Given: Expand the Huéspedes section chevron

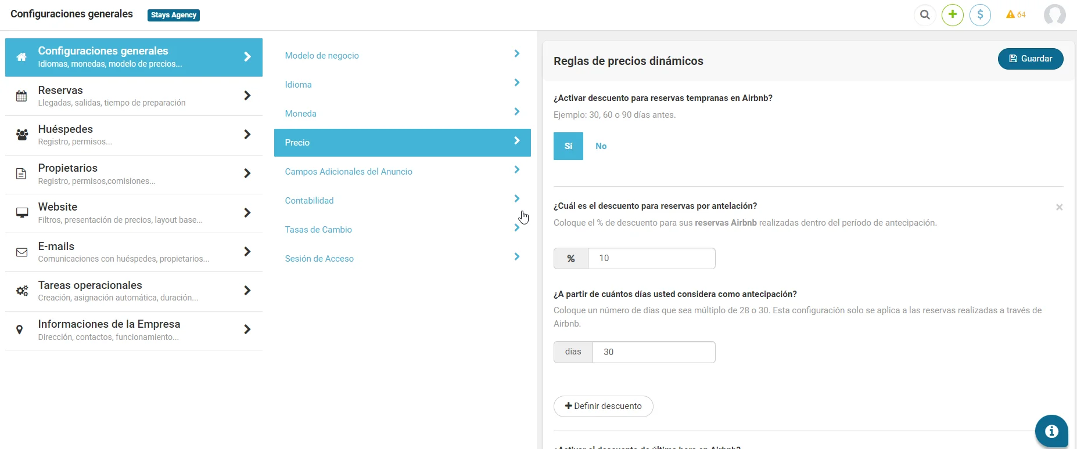Looking at the screenshot, I should (247, 135).
